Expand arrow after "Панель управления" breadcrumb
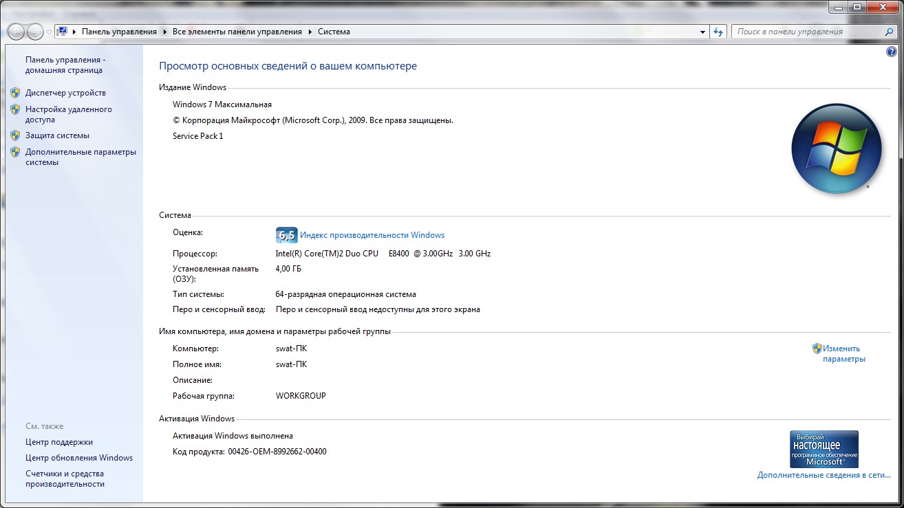 (165, 32)
